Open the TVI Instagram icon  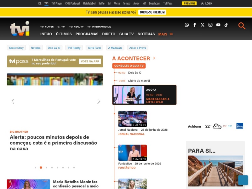pyautogui.click(x=210, y=25)
